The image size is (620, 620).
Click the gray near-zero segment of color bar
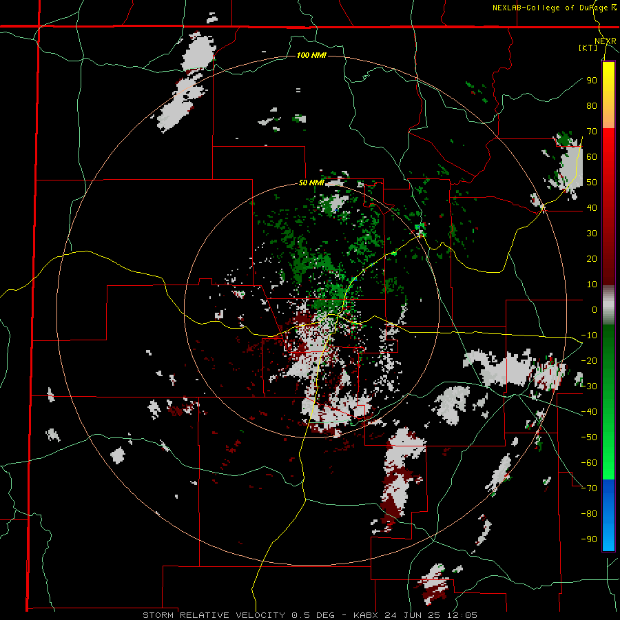tap(608, 304)
